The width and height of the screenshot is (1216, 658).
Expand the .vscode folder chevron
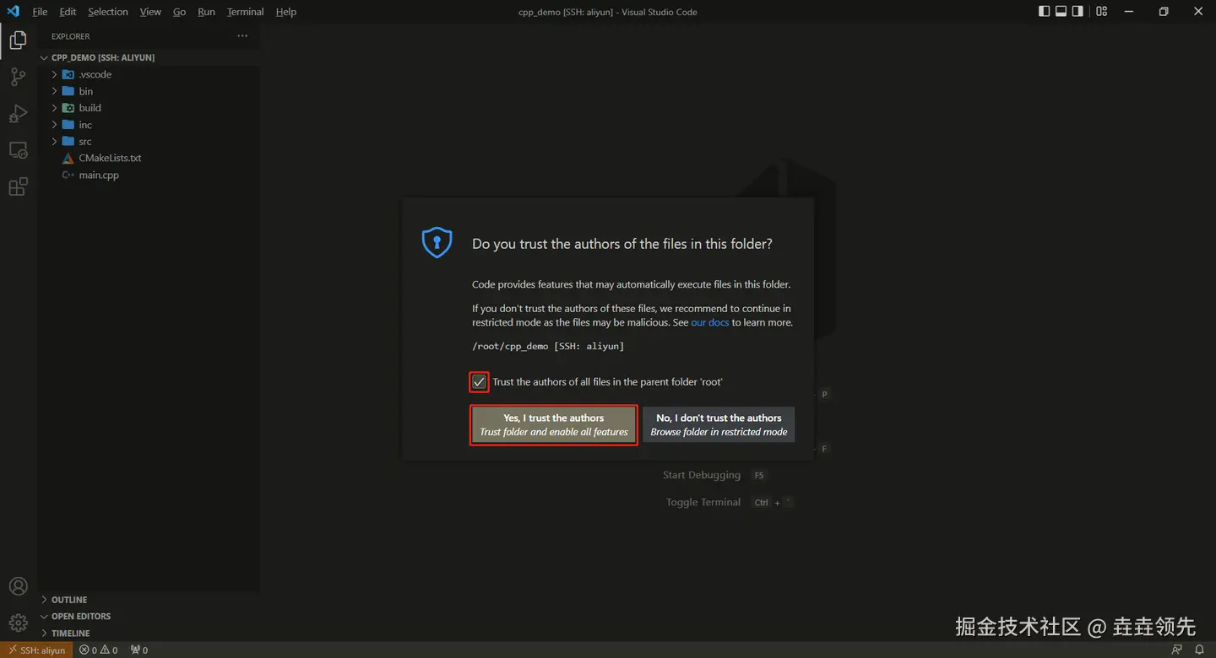(x=55, y=74)
